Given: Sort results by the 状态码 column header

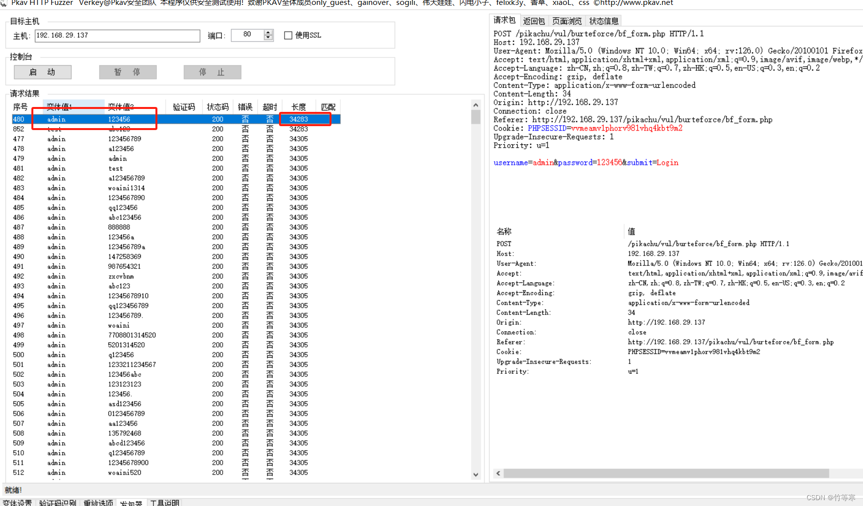Looking at the screenshot, I should click(218, 107).
